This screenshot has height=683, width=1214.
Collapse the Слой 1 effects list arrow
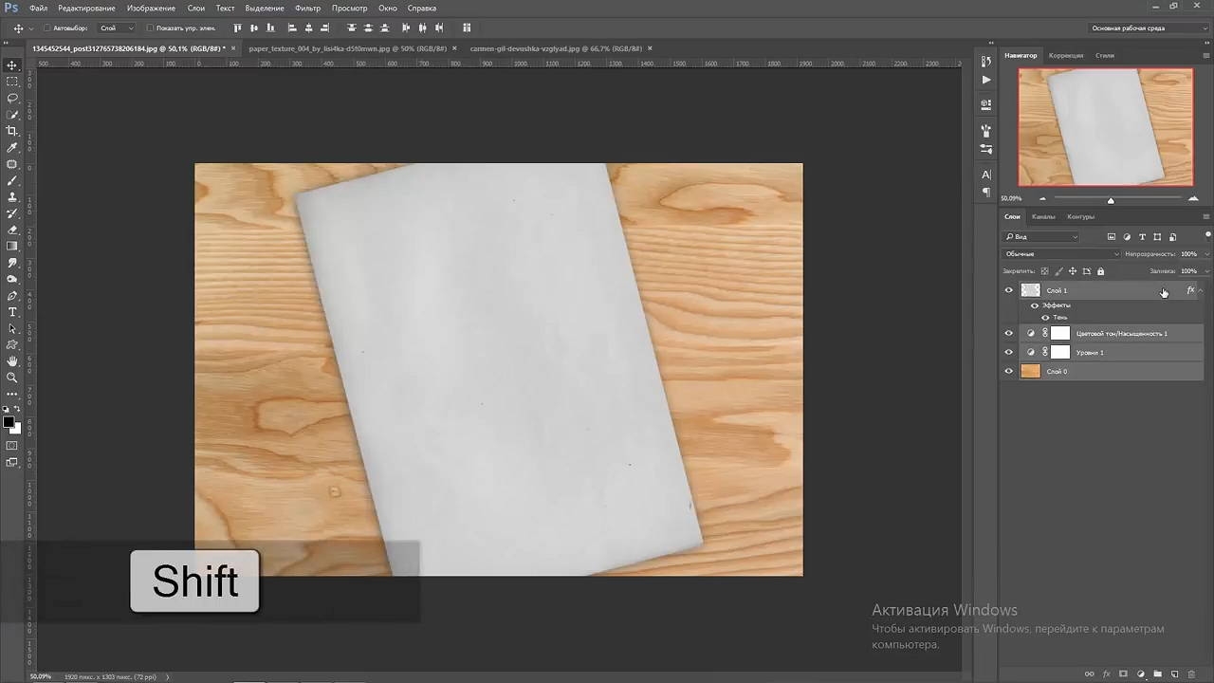[1202, 290]
